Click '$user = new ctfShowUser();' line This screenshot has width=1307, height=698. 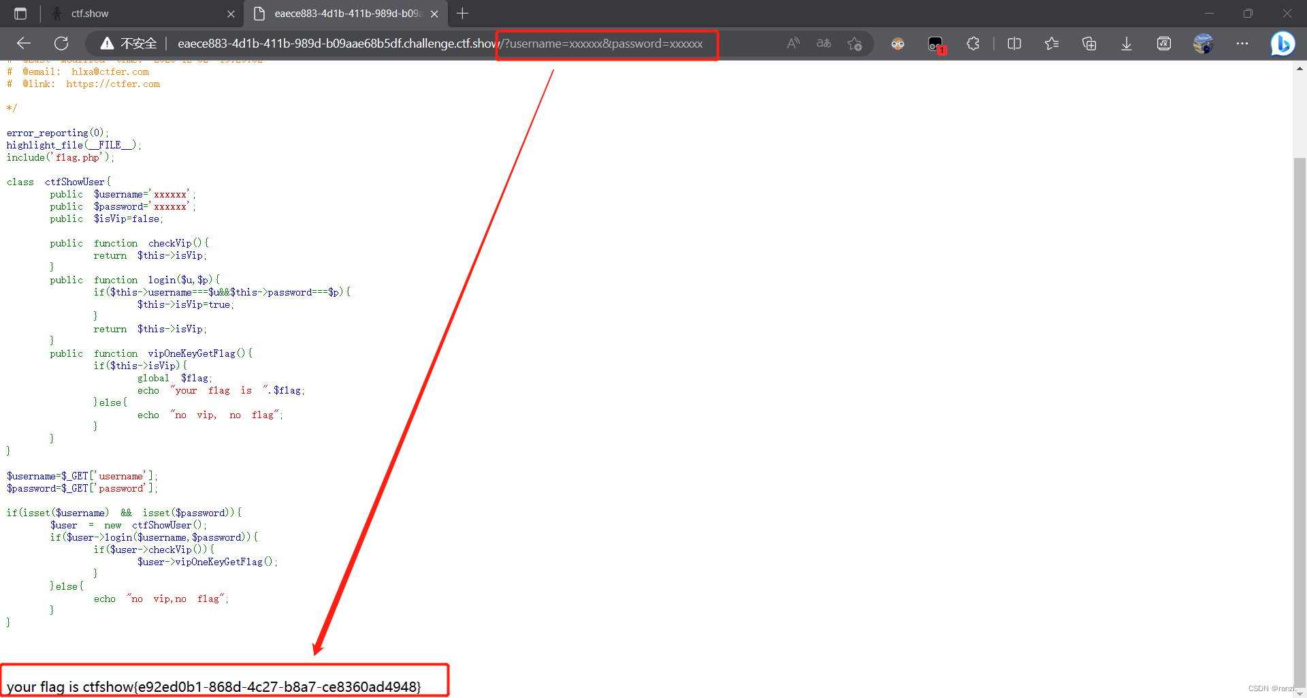tap(128, 525)
